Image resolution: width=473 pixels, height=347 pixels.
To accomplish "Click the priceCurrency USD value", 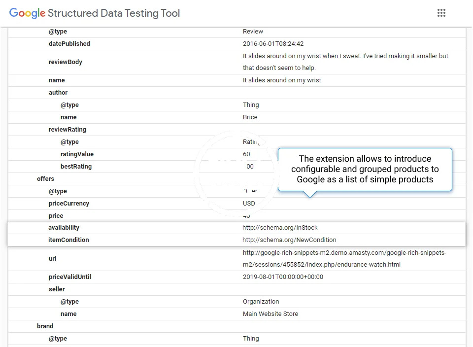I will click(249, 204).
